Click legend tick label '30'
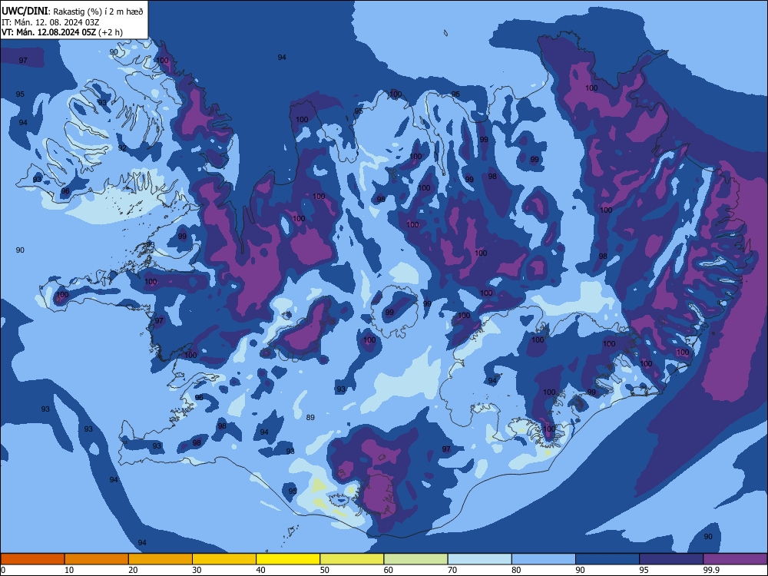768x576 pixels. (197, 570)
